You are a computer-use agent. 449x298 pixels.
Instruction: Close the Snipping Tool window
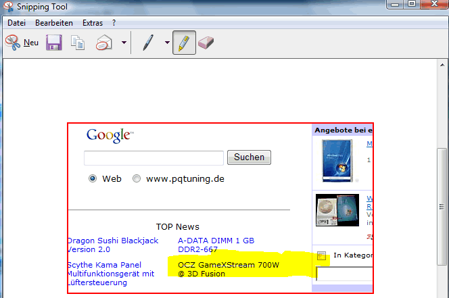(434, 4)
